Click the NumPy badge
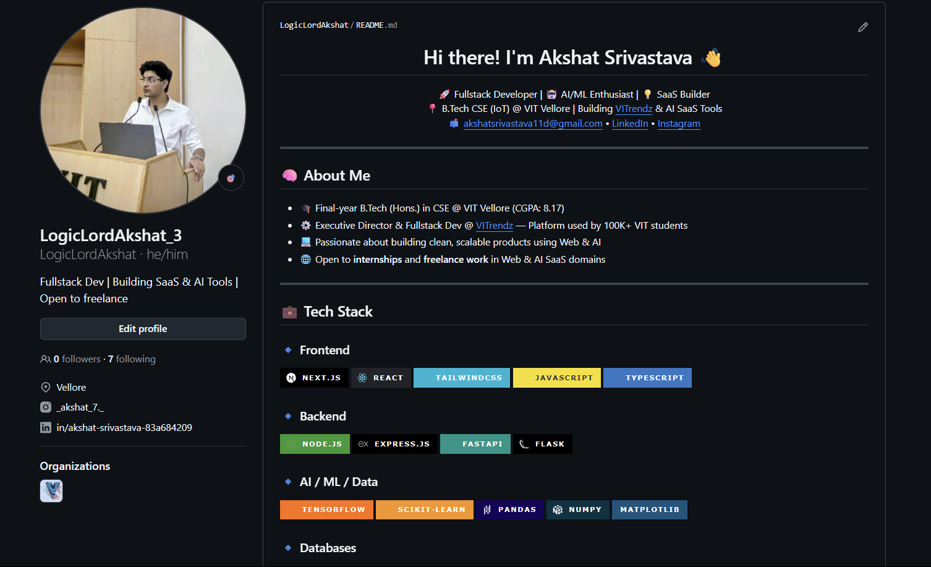The image size is (931, 567). 578,509
